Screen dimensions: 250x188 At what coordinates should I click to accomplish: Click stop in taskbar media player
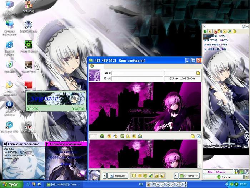click(163, 184)
